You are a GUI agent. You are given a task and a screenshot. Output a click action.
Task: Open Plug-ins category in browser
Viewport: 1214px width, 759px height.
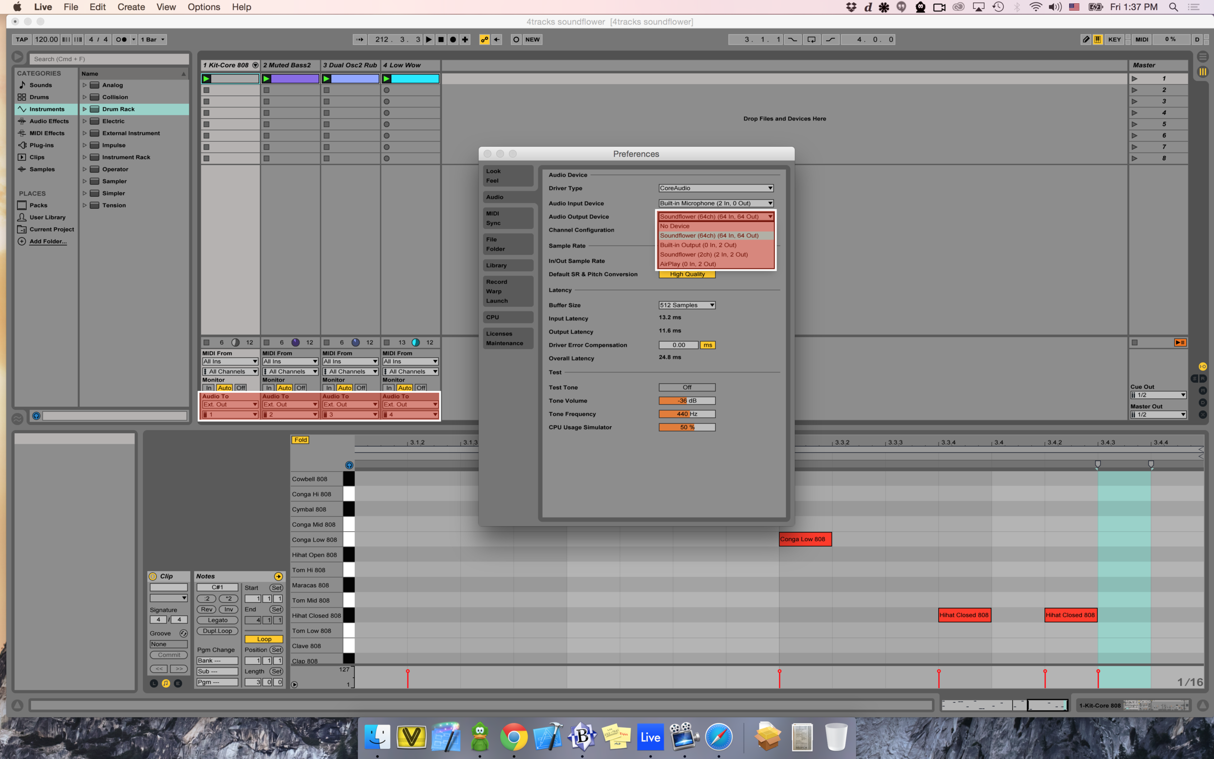[x=41, y=145]
